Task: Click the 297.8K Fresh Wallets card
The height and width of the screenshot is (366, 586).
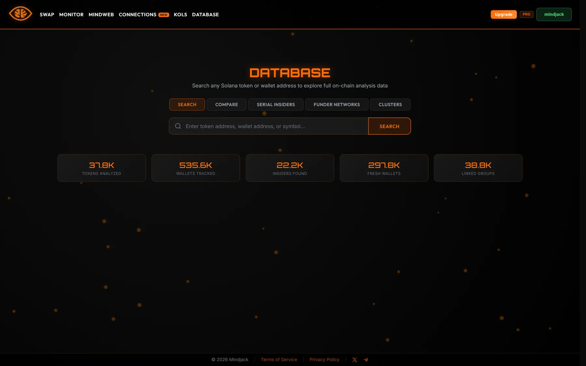Action: pos(384,168)
